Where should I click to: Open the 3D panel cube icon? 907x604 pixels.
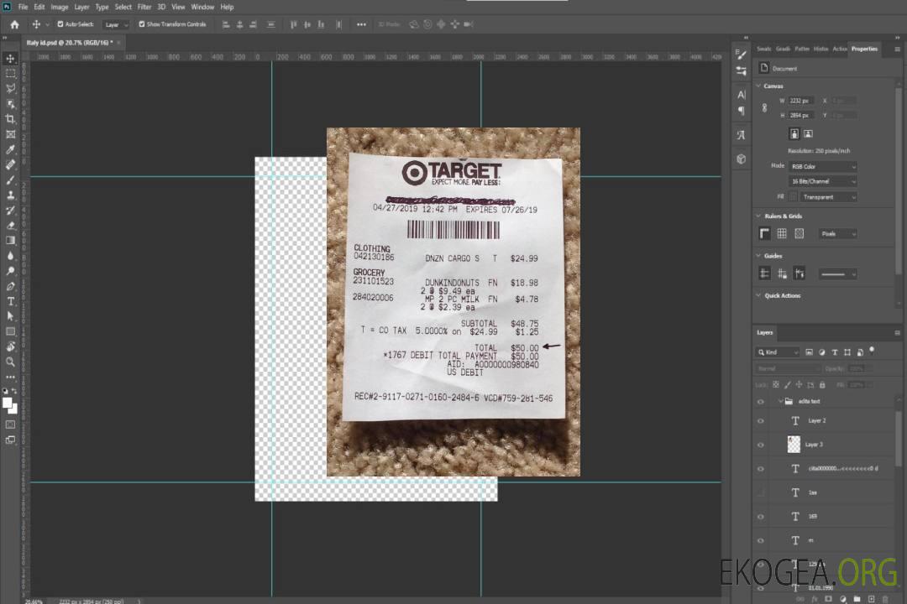pos(742,159)
